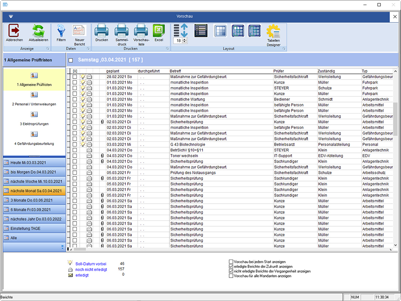This screenshot has width=401, height=301.
Task: Print the Vorschauliste
Action: [141, 31]
